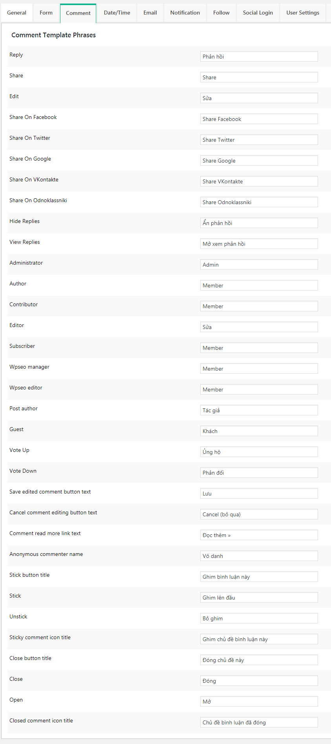Click the Vote Down input box
This screenshot has height=744, width=331.
coord(259,473)
